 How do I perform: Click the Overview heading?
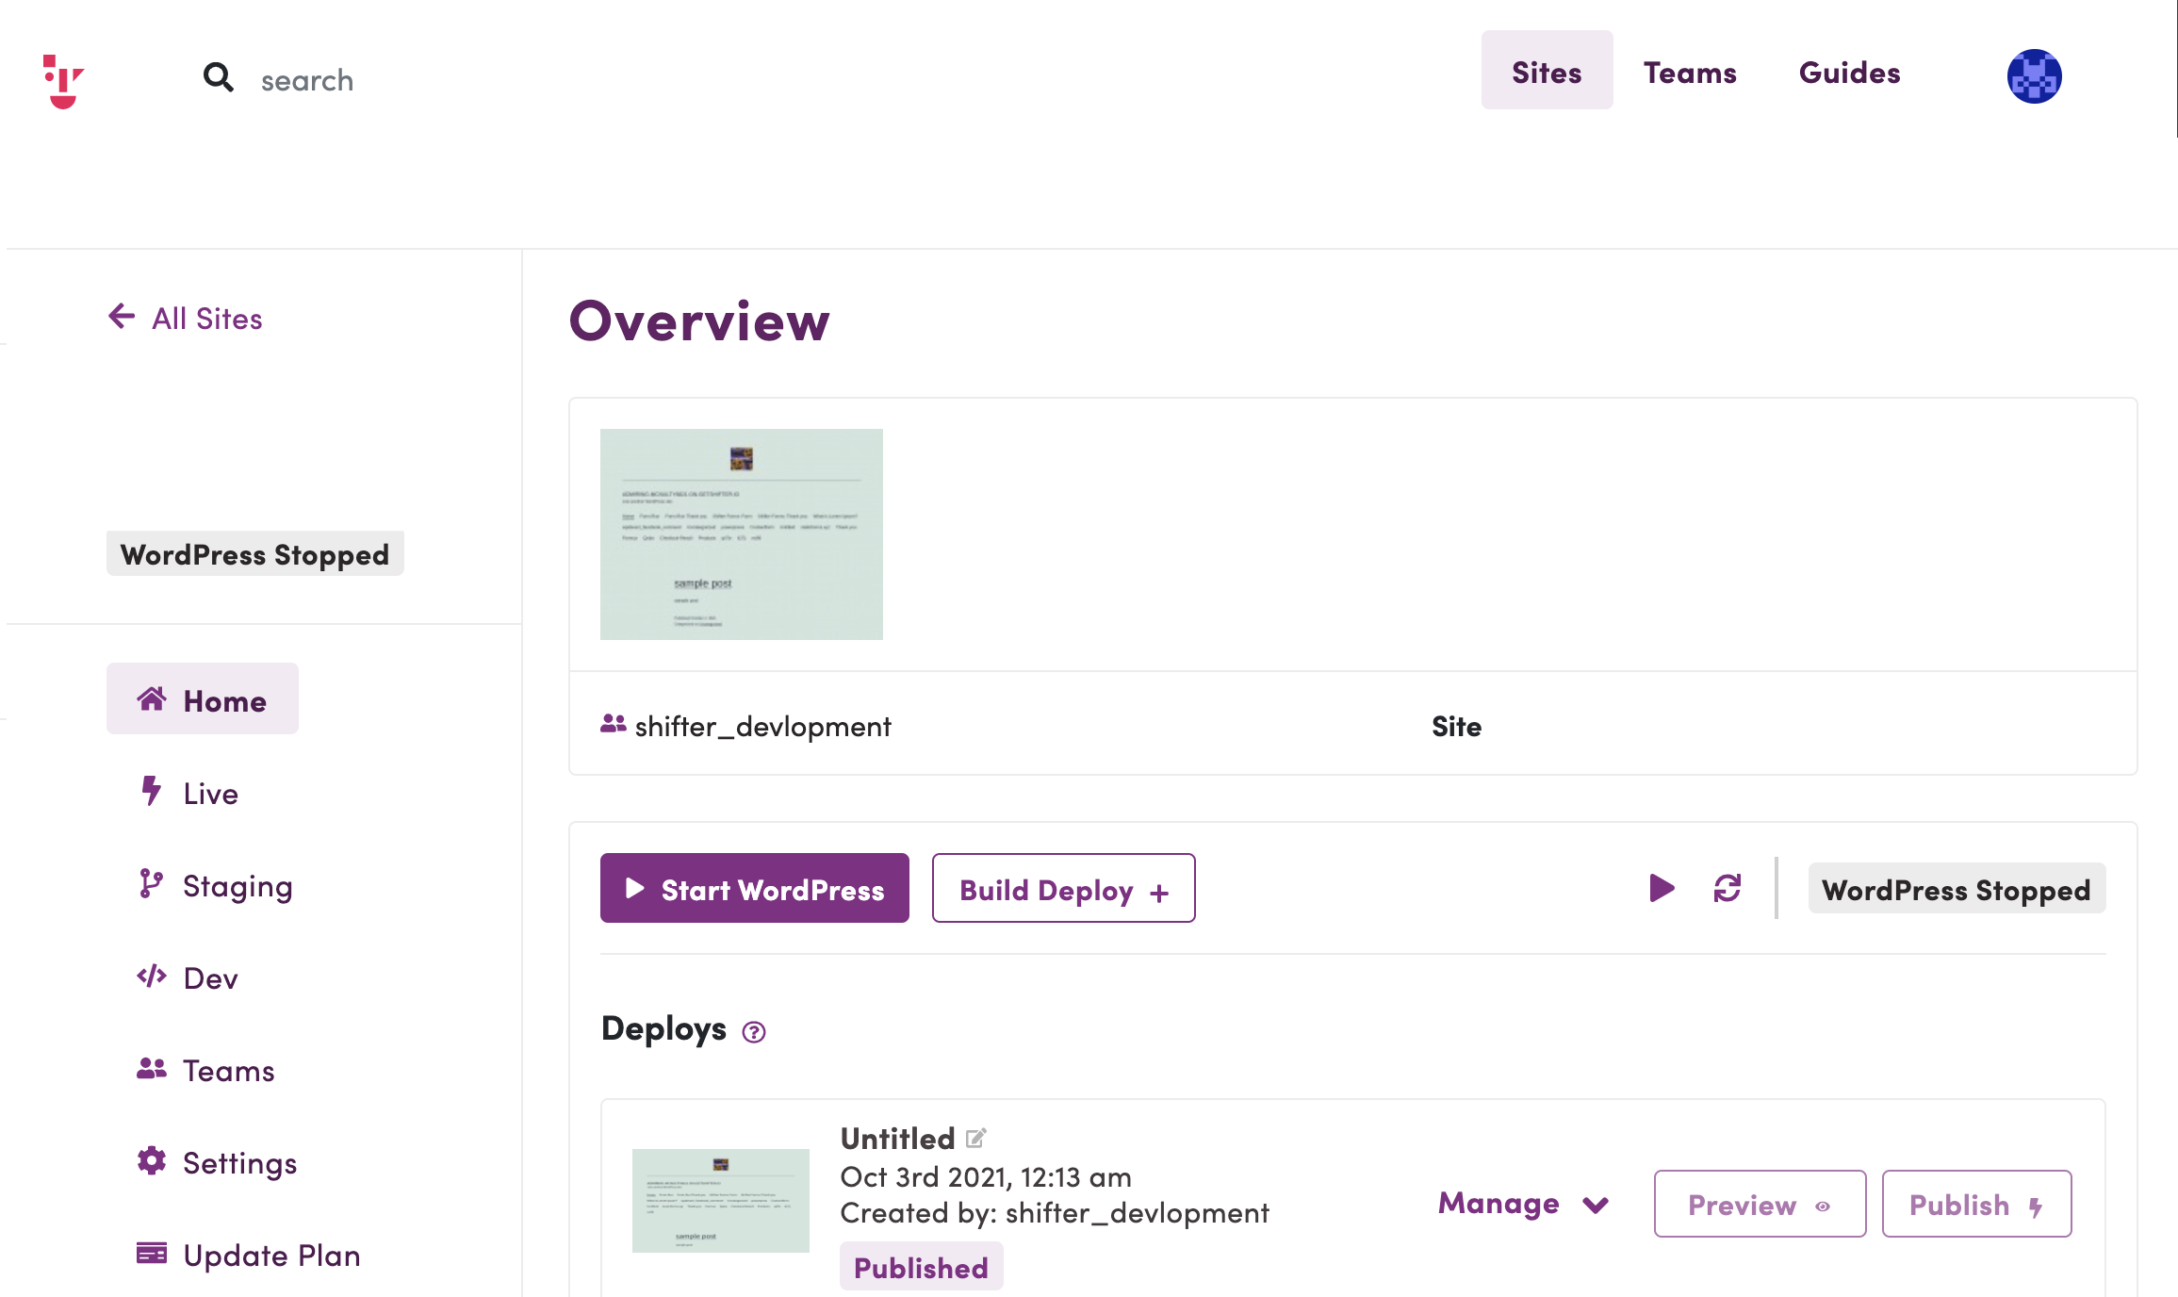pyautogui.click(x=699, y=320)
